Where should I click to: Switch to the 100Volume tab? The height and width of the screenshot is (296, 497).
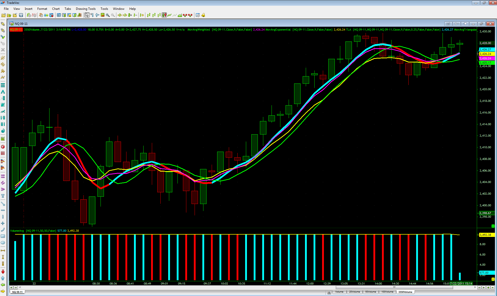[387, 292]
